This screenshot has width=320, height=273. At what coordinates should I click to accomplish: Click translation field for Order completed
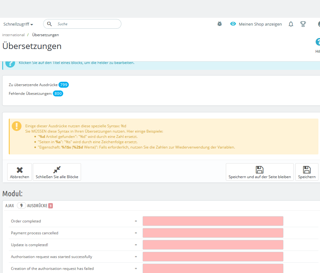pyautogui.click(x=213, y=221)
